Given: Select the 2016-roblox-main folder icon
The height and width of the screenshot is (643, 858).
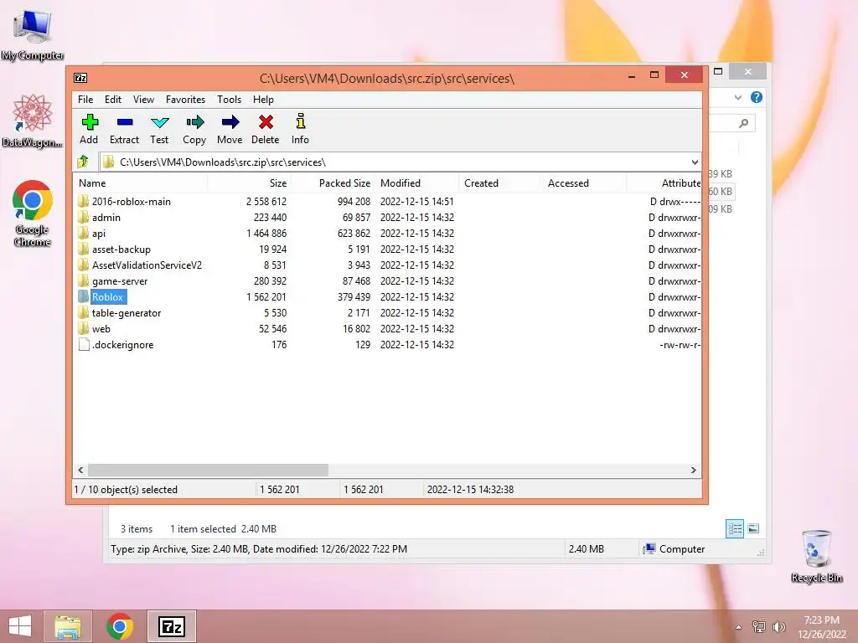Looking at the screenshot, I should tap(83, 201).
